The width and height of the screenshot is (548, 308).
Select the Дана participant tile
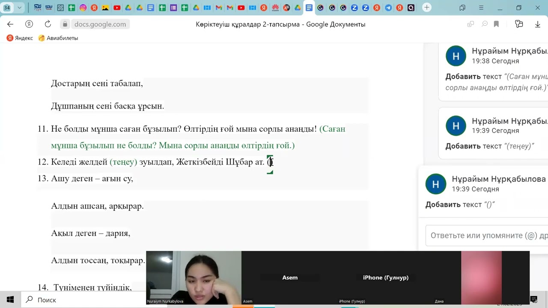pos(481,278)
